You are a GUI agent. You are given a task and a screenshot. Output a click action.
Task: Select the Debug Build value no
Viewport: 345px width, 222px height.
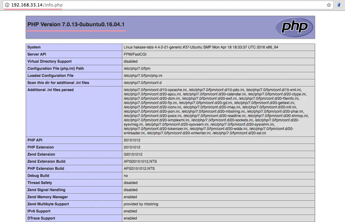[x=126, y=176]
